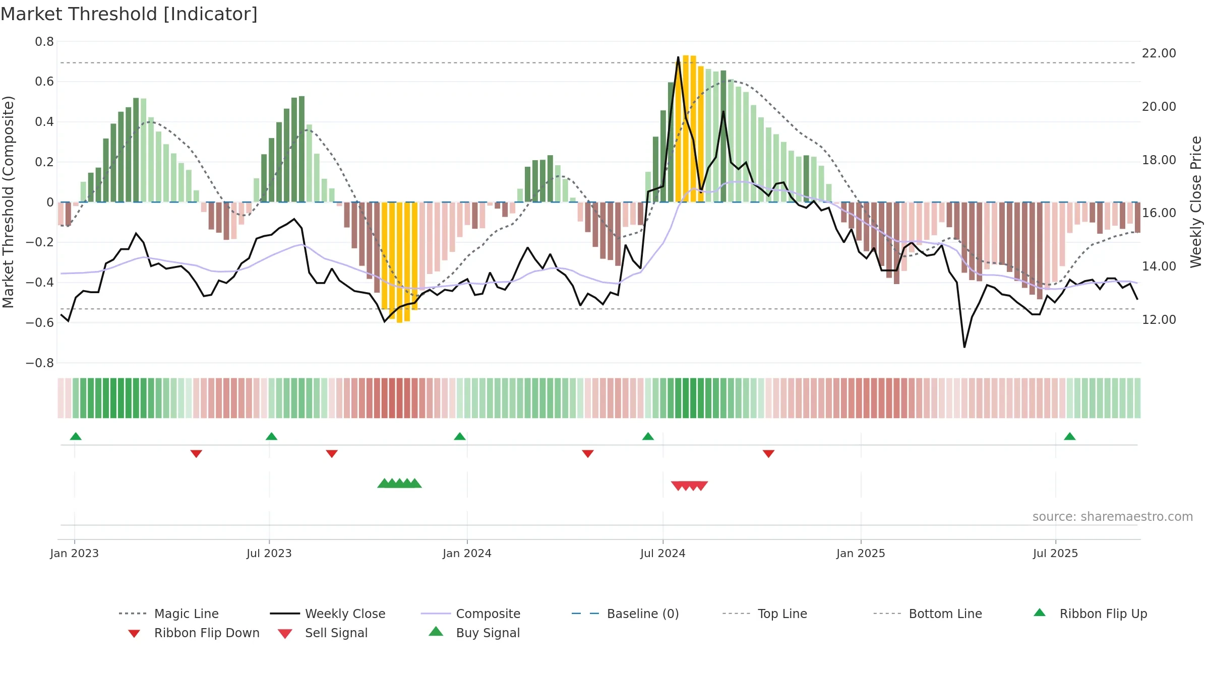Click the ribbon flip up marker after Jul 2025

point(1070,436)
